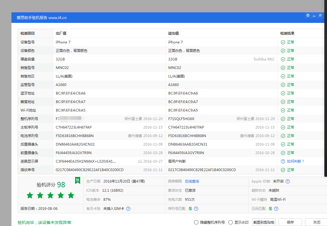This screenshot has width=327, height=226.
Task: Click help icon next to 序列号匹配
Action: coord(196,209)
